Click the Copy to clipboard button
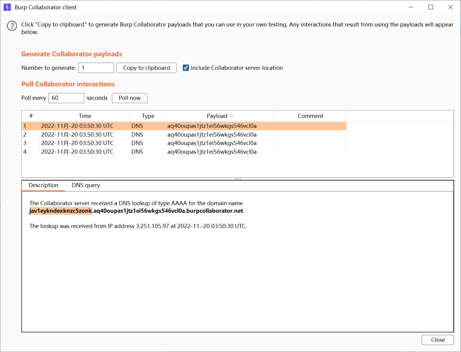 146,68
